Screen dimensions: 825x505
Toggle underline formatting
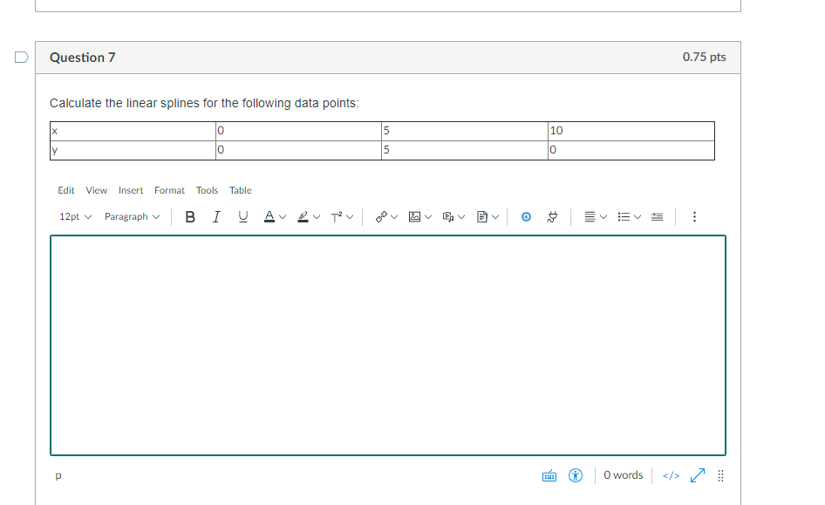pos(243,216)
